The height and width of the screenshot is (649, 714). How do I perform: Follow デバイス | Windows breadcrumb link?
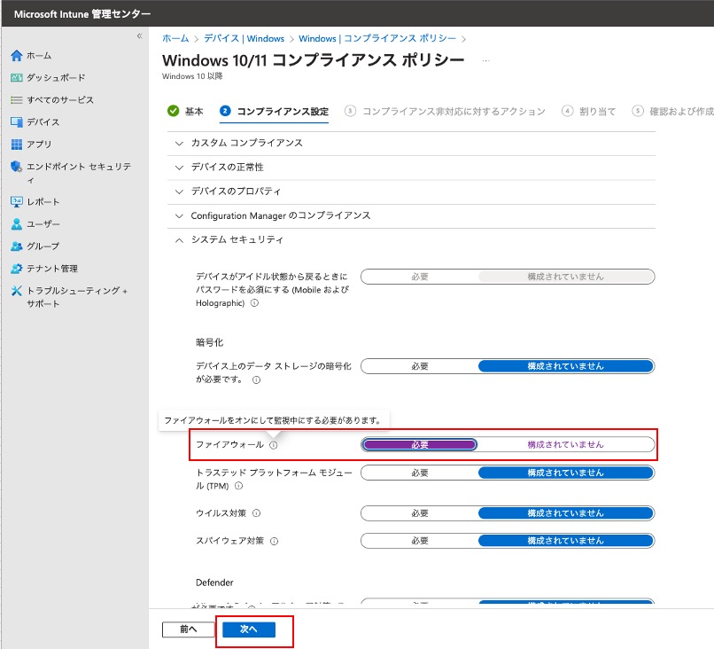click(x=244, y=38)
